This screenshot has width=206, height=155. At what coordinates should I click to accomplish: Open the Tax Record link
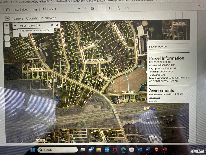point(154,98)
